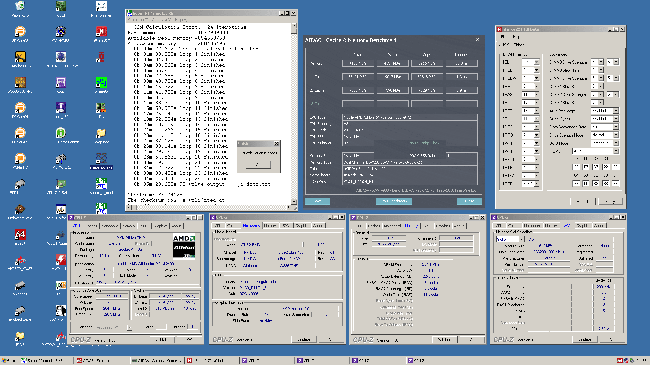Launch the 3DMark03 desktop shortcut
The width and height of the screenshot is (650, 365).
pyautogui.click(x=20, y=34)
